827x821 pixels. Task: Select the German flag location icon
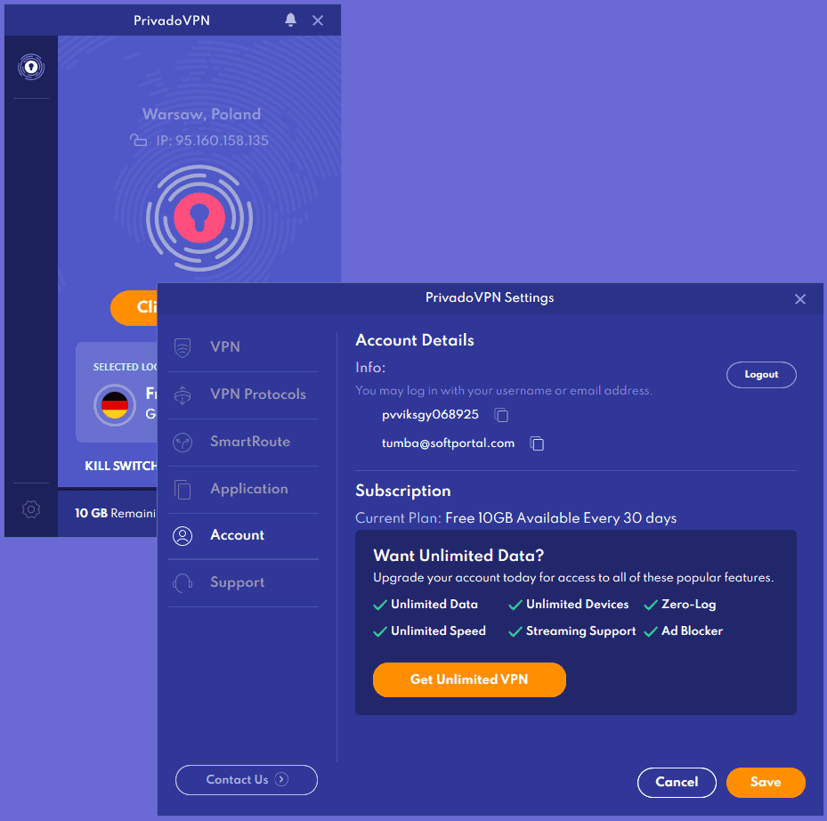pos(115,404)
